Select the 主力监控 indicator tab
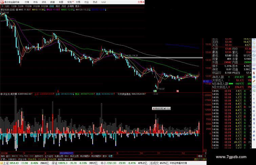Image resolution: width=256 pixels, height=165 pixels. 49,156
